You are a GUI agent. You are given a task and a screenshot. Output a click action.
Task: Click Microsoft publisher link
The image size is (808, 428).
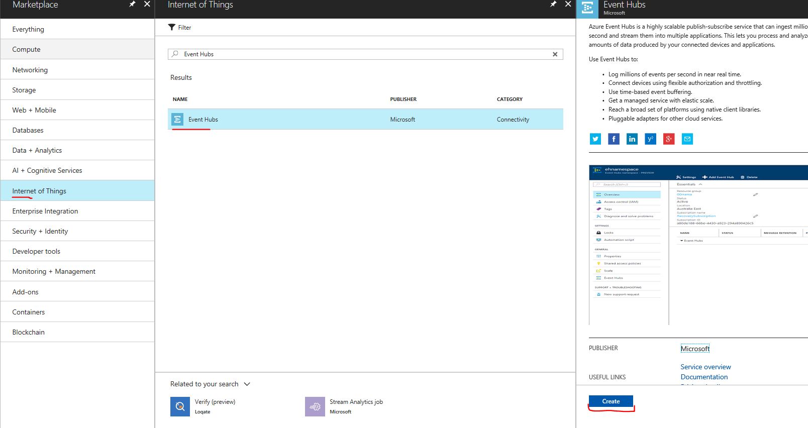coord(695,349)
